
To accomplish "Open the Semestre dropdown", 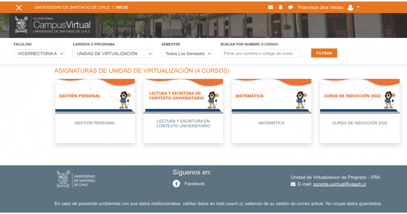I will tap(187, 53).
